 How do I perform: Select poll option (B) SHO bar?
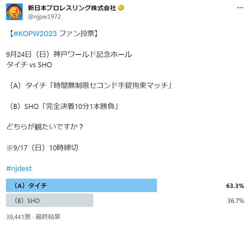coord(50,200)
